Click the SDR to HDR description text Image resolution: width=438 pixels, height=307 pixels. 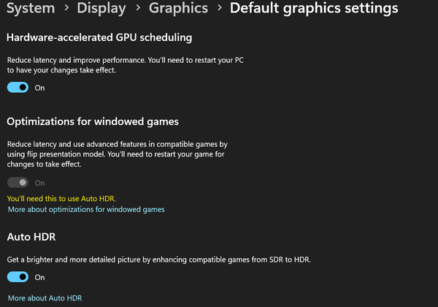tap(158, 259)
